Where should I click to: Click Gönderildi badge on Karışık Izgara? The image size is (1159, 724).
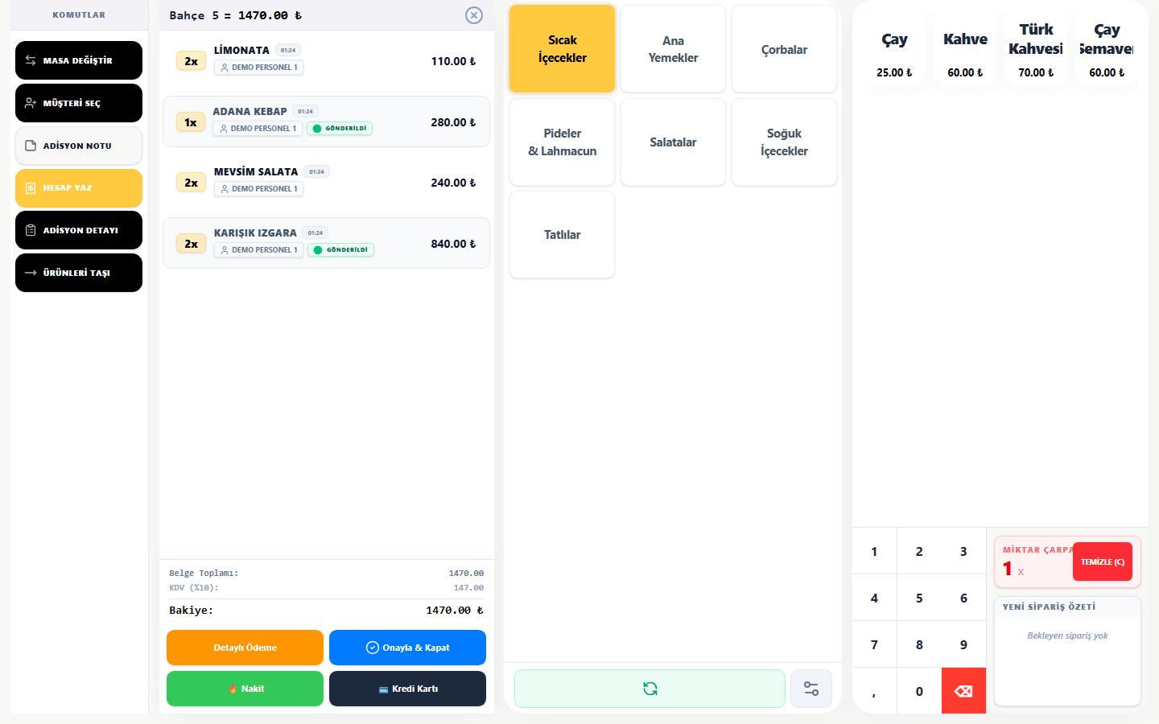[340, 250]
